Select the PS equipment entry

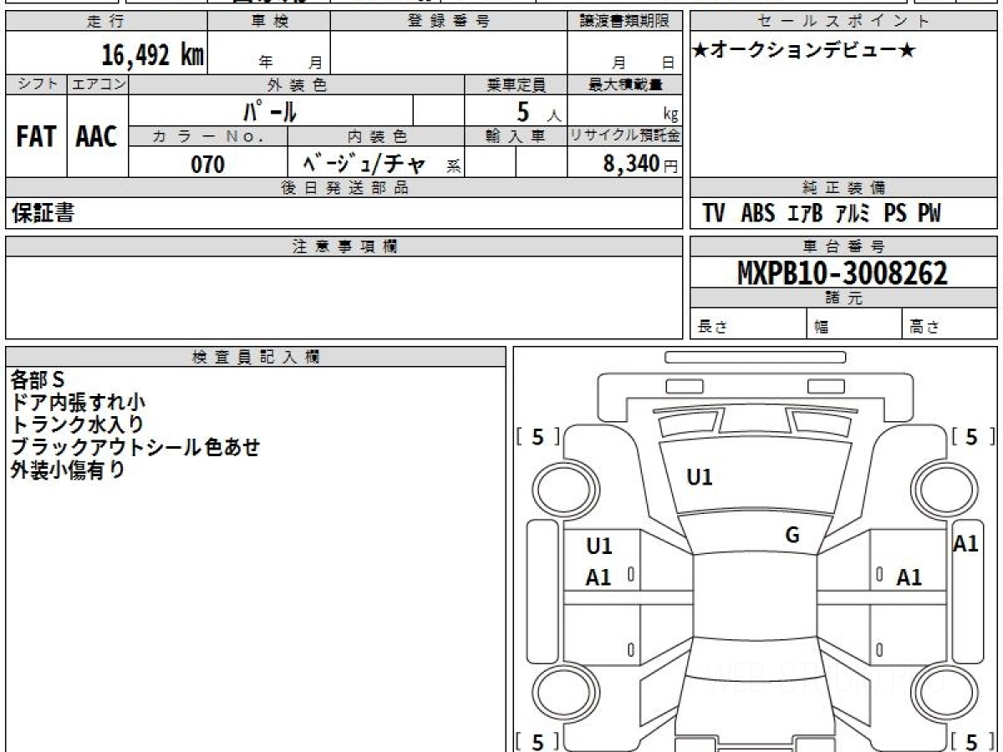click(x=895, y=214)
